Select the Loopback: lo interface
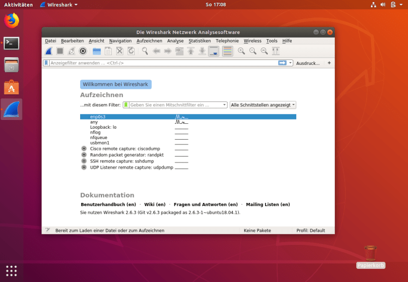The height and width of the screenshot is (282, 408). point(188,127)
